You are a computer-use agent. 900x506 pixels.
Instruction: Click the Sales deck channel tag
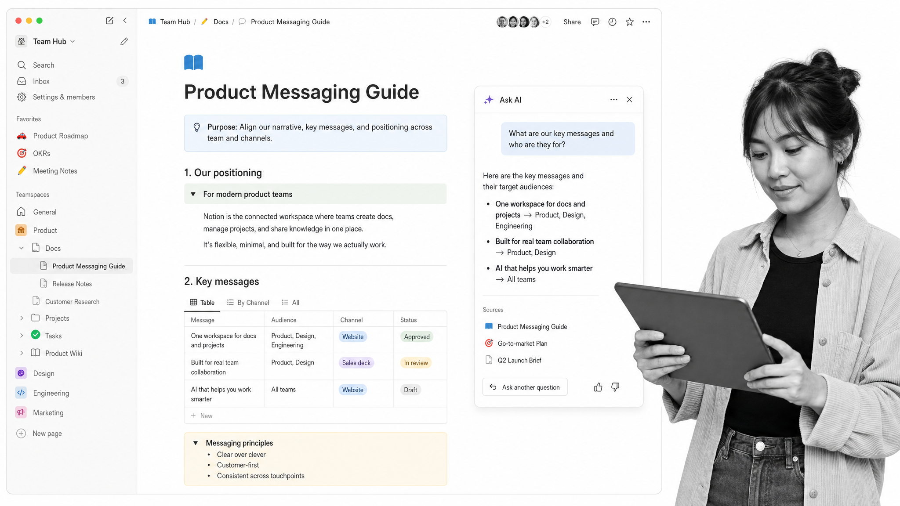(x=356, y=363)
